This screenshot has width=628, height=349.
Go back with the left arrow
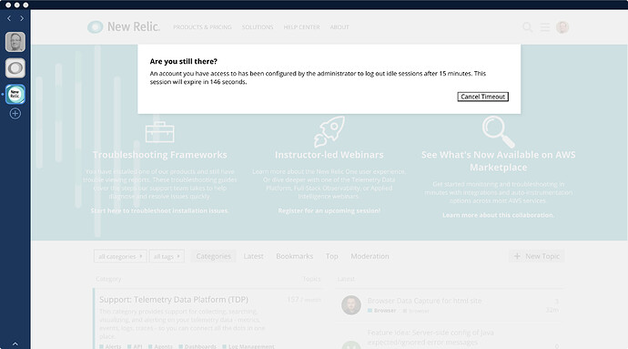(9, 18)
